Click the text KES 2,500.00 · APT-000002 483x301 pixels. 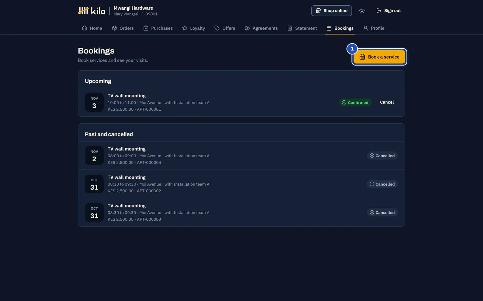pyautogui.click(x=134, y=191)
